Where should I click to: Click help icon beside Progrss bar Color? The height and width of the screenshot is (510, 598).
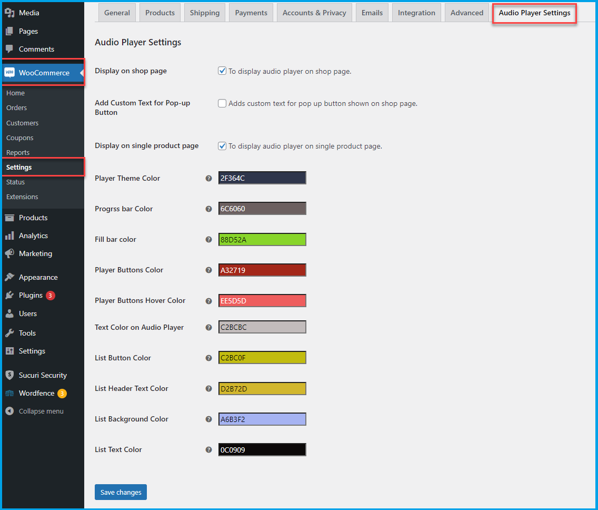tap(208, 209)
